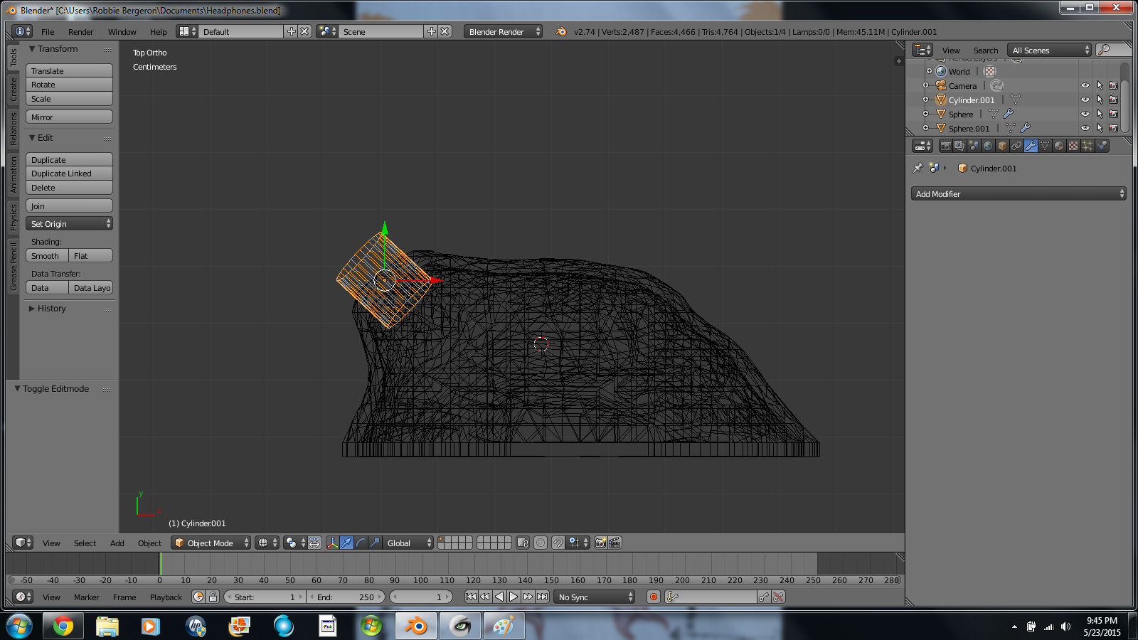Screen dimensions: 1138x640
Task: Open the Help menu
Action: 158,31
